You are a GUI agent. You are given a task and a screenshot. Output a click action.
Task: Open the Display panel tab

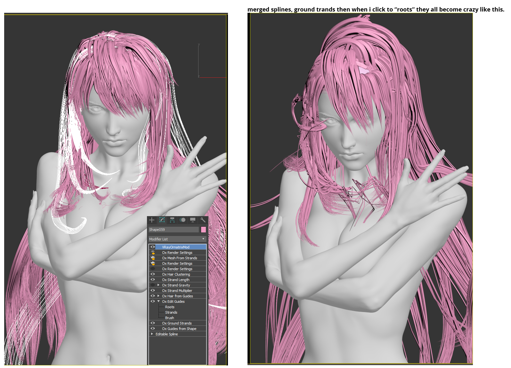[193, 220]
